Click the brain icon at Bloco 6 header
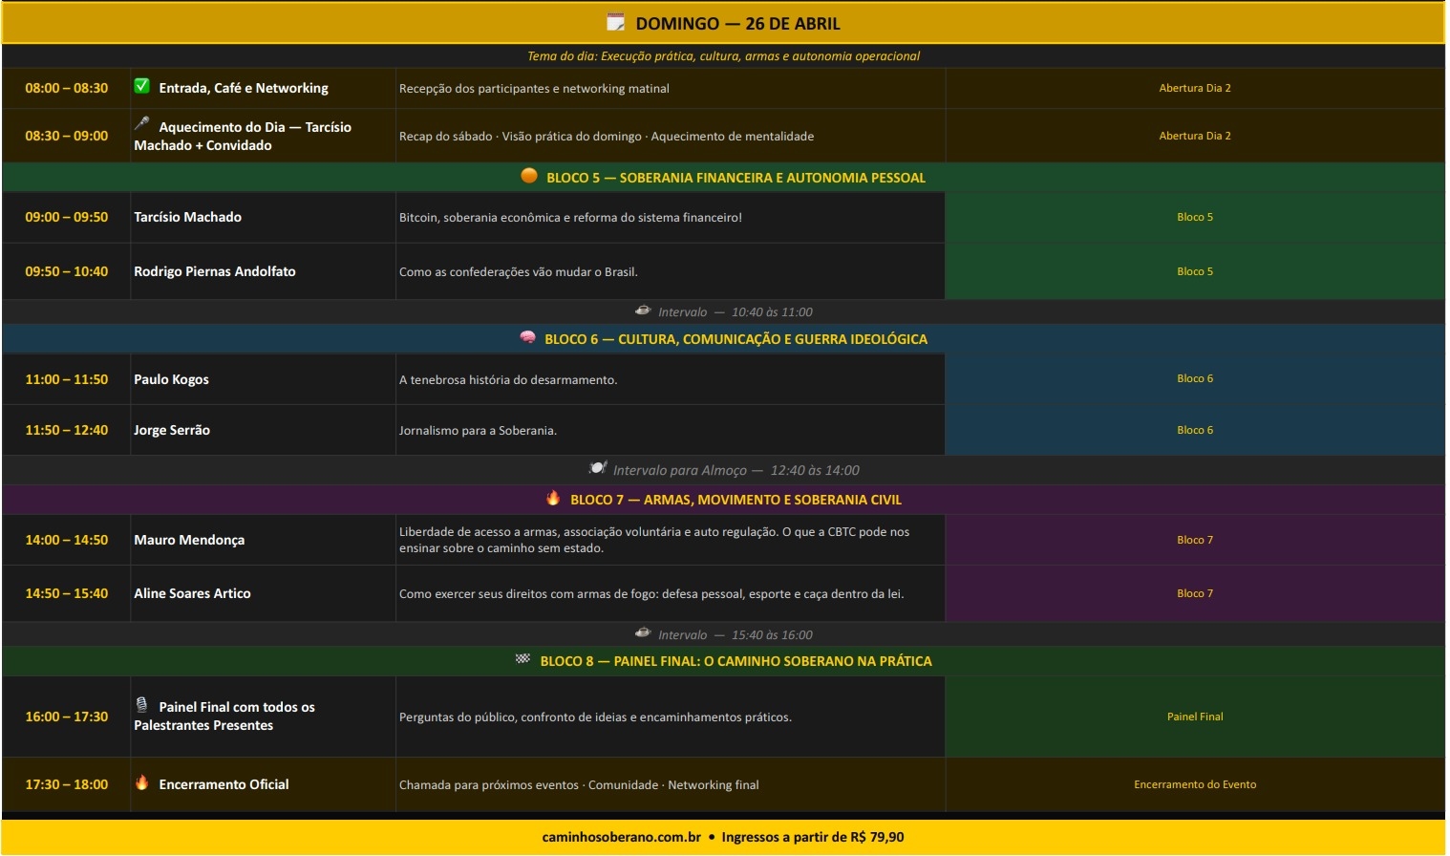Image resolution: width=1450 pixels, height=856 pixels. pos(527,337)
